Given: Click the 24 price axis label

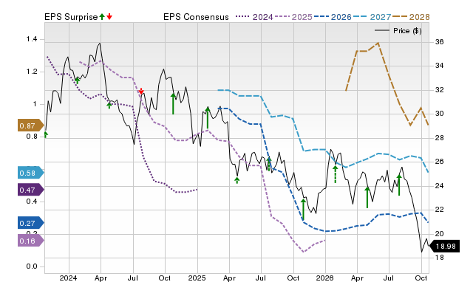Looking at the screenshot, I should 440,185.
